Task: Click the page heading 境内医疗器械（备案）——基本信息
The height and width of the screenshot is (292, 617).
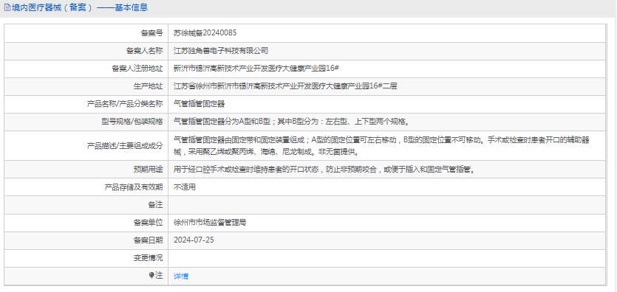Action: pos(80,7)
